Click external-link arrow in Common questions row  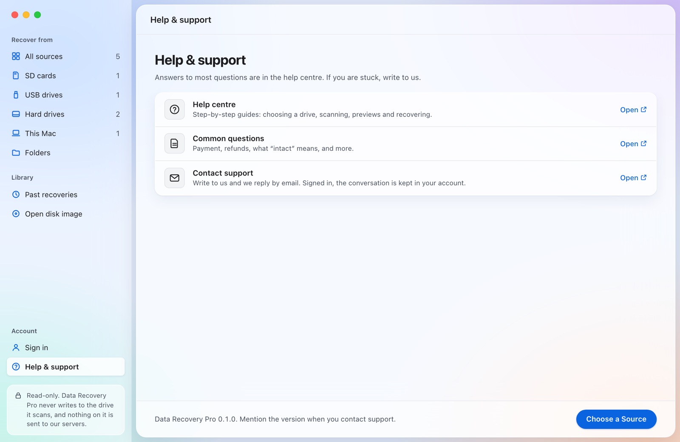tap(643, 144)
